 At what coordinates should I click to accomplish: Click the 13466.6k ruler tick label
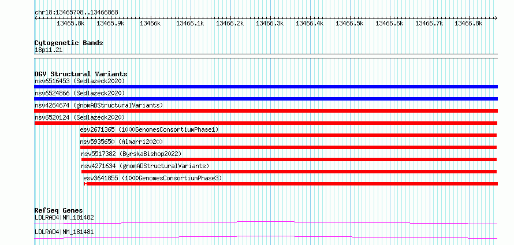pos(389,23)
